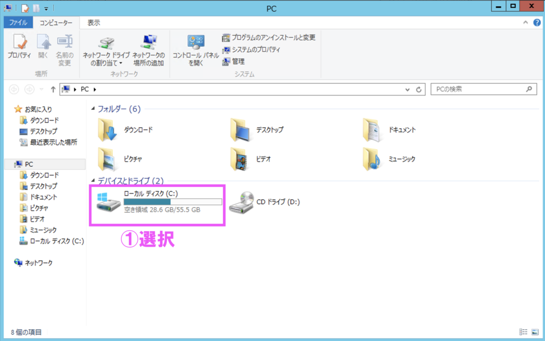Select PC in the navigation pane

[x=45, y=164]
